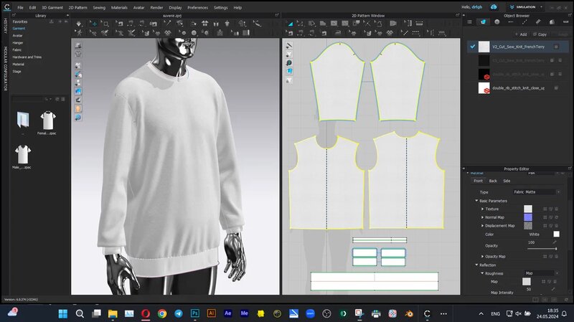The height and width of the screenshot is (322, 574).
Task: Toggle the orange avatar display icon
Action: click(78, 109)
